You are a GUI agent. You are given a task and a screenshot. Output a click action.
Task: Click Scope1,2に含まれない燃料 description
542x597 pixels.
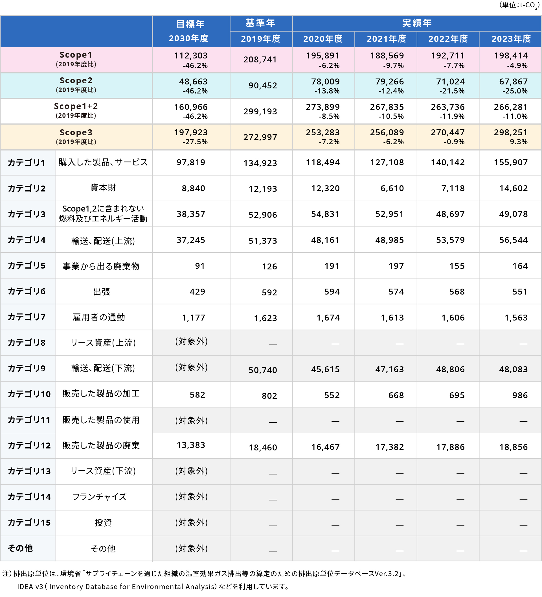(x=103, y=214)
